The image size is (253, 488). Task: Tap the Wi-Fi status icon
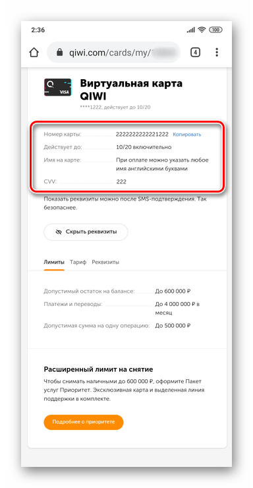[202, 30]
